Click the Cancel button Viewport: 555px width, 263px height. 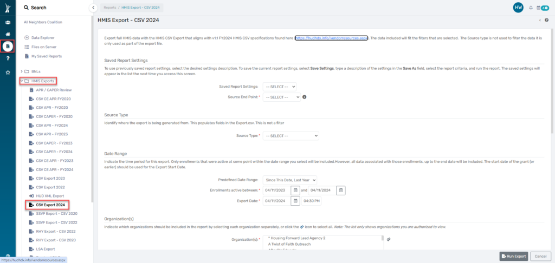coord(541,257)
